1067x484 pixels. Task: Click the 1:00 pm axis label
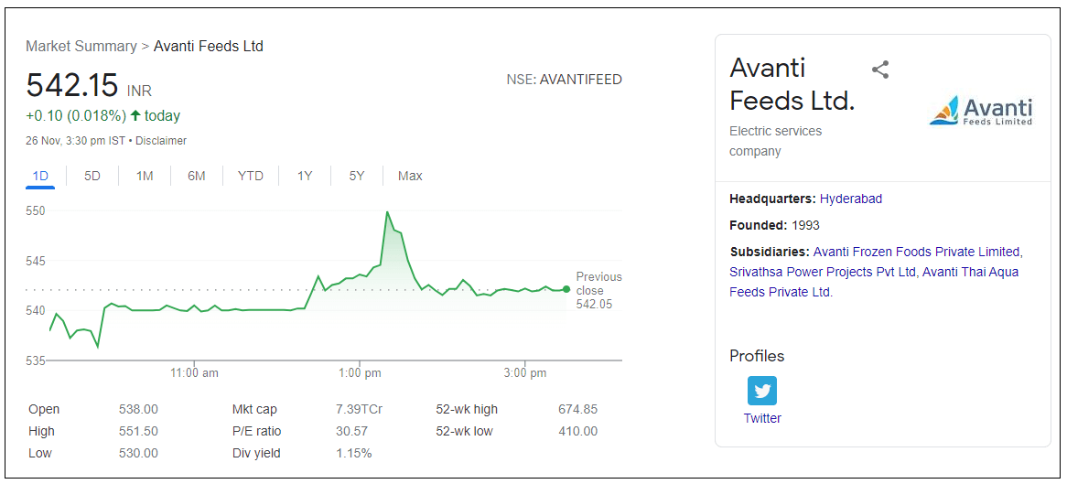coord(360,373)
